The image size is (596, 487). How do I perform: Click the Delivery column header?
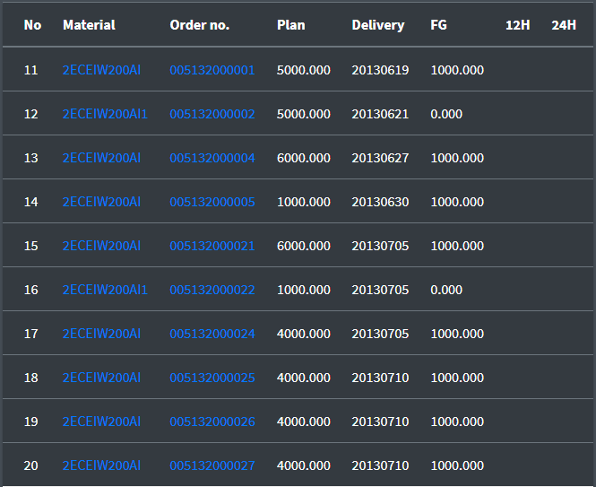tap(377, 25)
